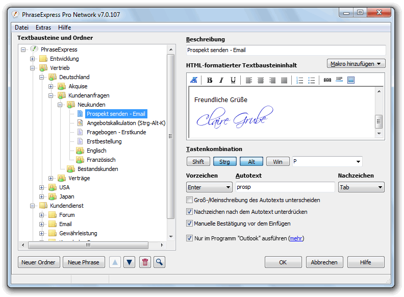404x297 pixels.
Task: Click the Angebotskalkulation phrase icon
Action: click(80, 123)
